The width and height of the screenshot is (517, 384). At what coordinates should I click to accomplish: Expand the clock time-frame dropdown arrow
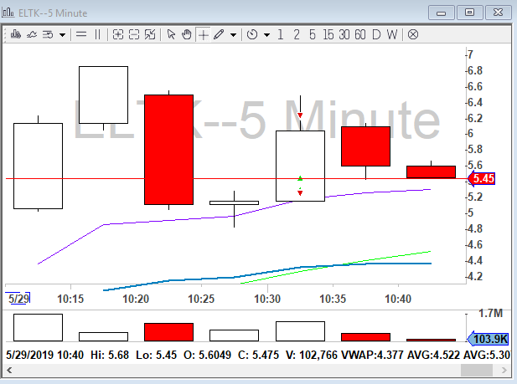pos(267,34)
